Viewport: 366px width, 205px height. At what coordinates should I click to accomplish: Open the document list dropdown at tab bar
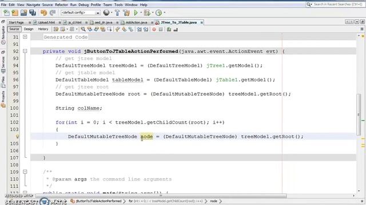pos(357,22)
